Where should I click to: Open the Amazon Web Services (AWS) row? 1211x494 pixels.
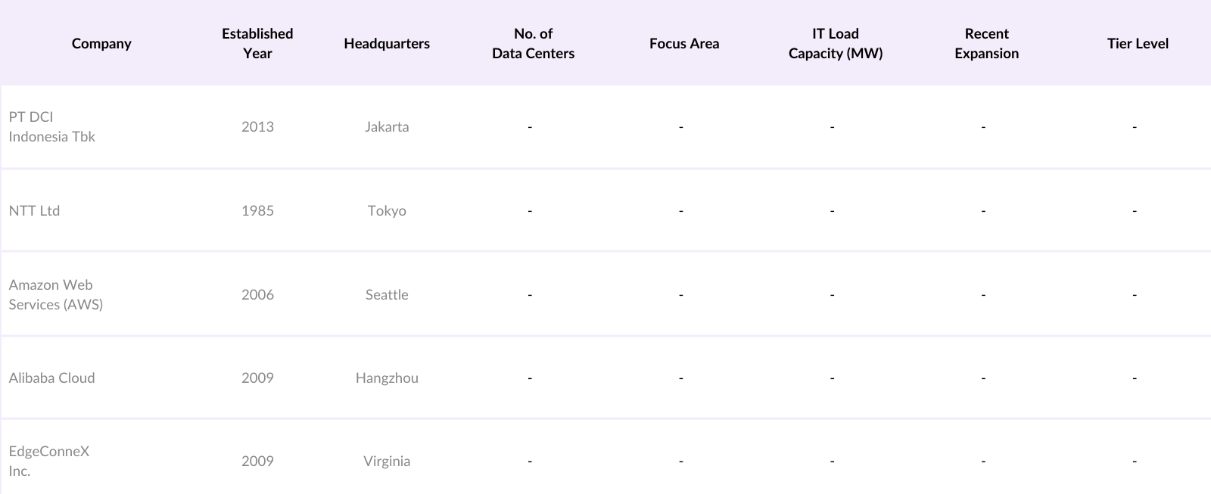[x=56, y=294]
